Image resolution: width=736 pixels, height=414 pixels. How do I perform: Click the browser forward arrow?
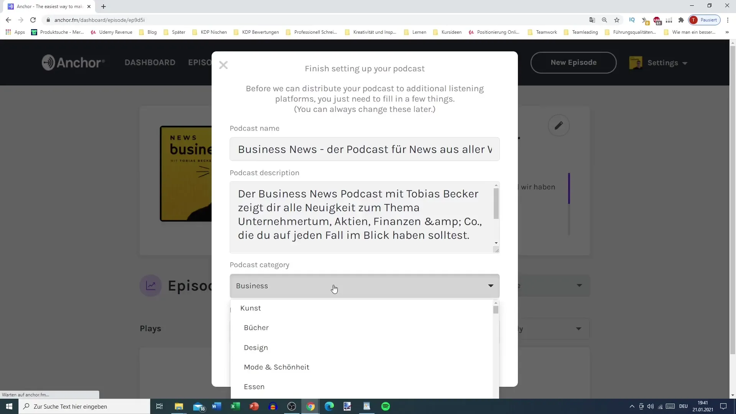point(21,20)
